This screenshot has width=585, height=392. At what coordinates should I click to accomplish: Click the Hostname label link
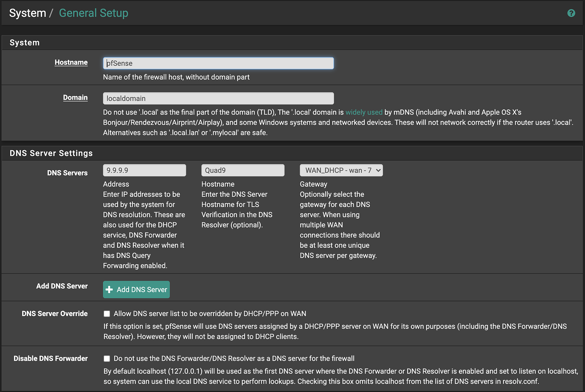(x=71, y=62)
